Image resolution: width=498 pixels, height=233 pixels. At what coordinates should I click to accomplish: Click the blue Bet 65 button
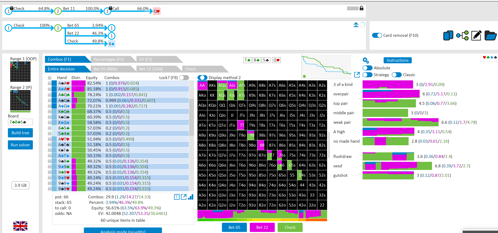[234, 227]
